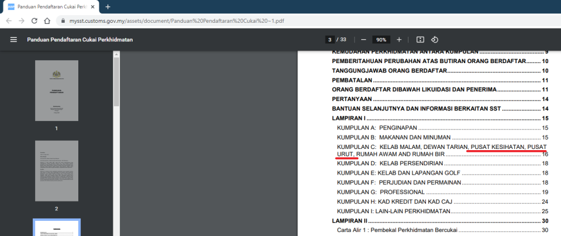Open ORANG BERDAFTAR DIBAWAH LIKUIDASI entry
561x236 pixels.
click(441, 89)
